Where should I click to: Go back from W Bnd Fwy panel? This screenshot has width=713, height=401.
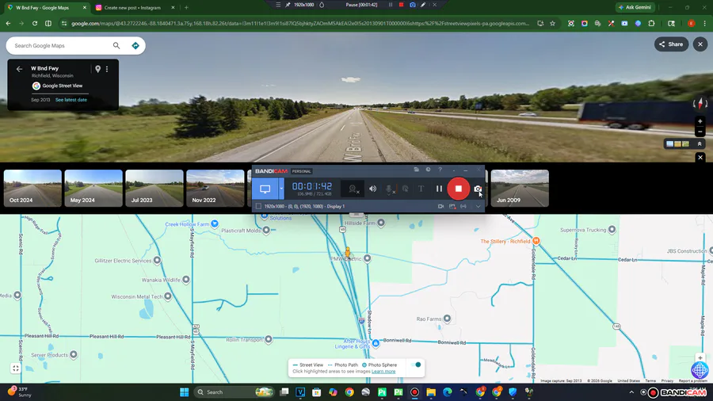click(x=19, y=69)
